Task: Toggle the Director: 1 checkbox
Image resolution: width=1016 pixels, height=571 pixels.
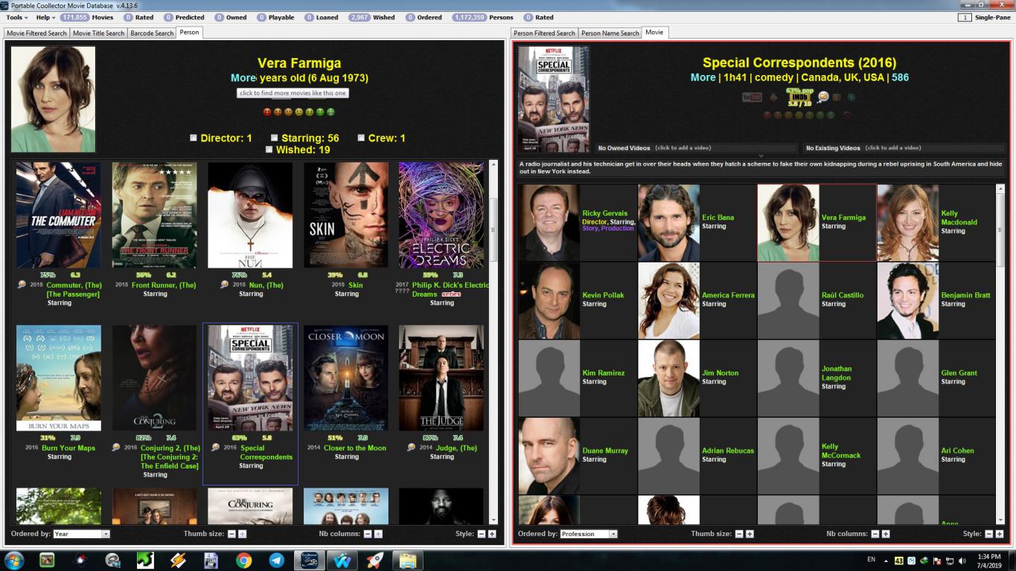Action: [x=194, y=138]
